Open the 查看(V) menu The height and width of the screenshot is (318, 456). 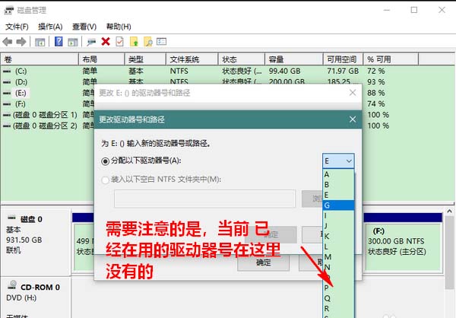click(x=86, y=26)
